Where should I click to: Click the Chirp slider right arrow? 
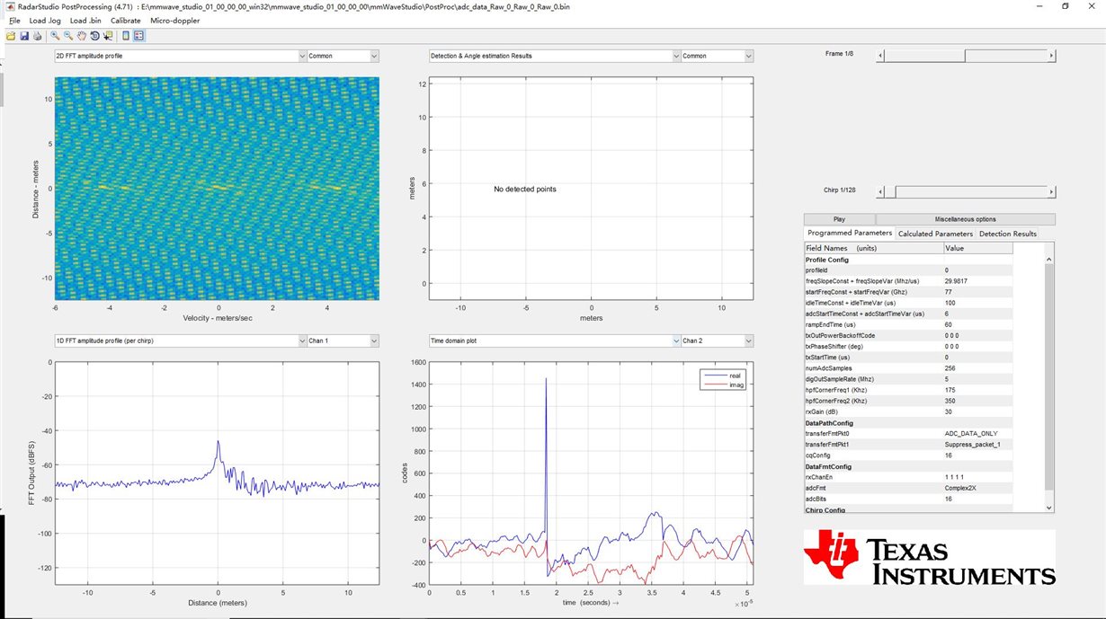(x=1051, y=191)
